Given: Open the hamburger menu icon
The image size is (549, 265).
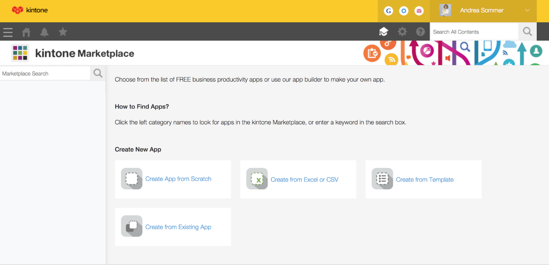Looking at the screenshot, I should tap(8, 32).
